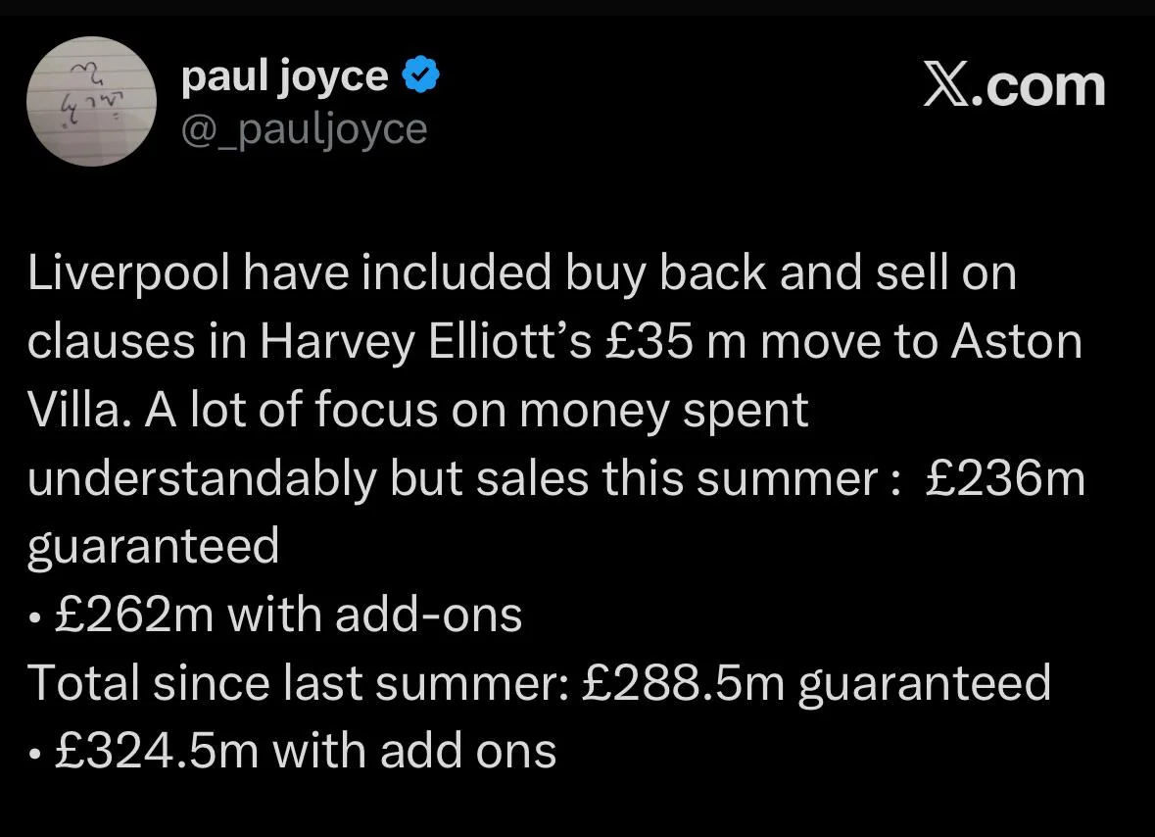Click the bullet before £262m
The image size is (1155, 837).
coord(33,617)
